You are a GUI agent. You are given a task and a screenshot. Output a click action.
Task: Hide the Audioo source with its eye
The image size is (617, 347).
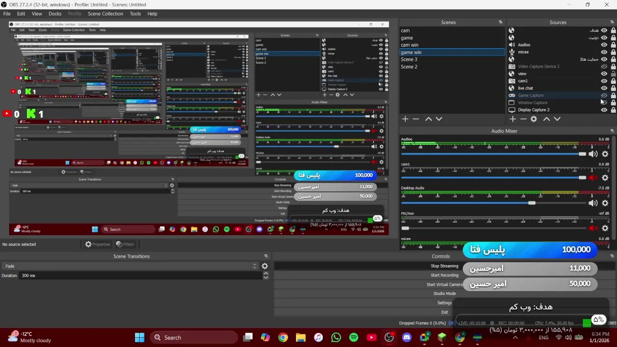coord(604,45)
